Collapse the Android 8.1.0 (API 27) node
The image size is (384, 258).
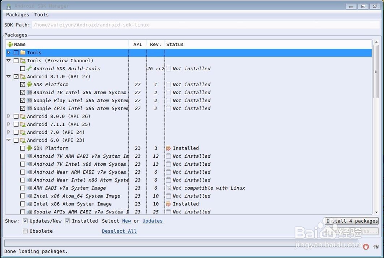click(x=8, y=76)
